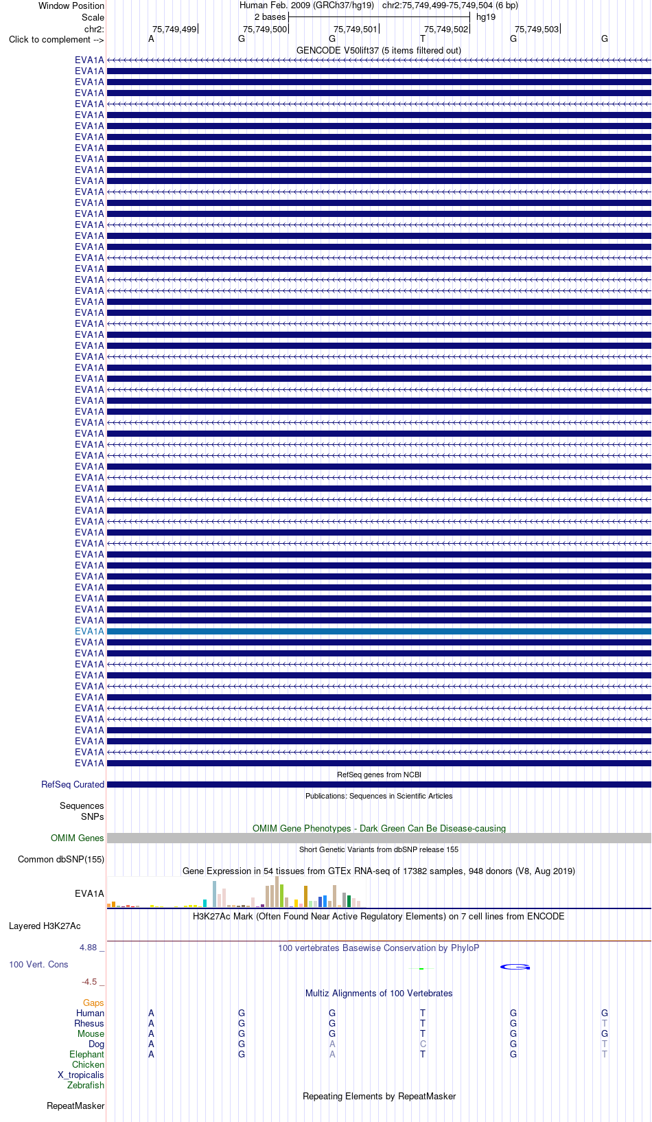Click the 'Window Position' label

tap(71, 5)
